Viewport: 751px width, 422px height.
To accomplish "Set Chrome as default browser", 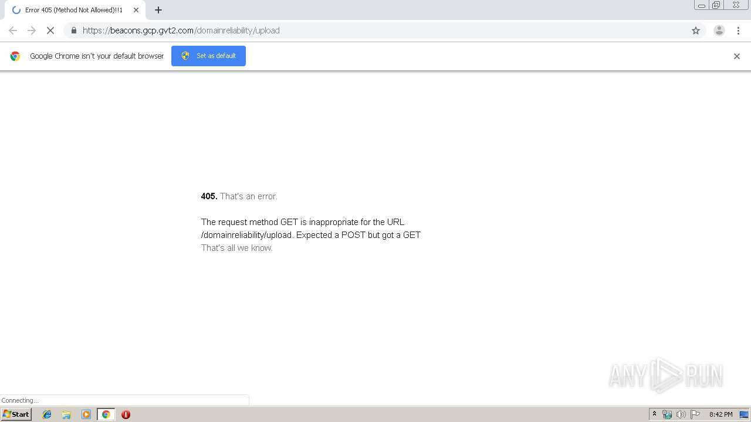I will coord(208,56).
